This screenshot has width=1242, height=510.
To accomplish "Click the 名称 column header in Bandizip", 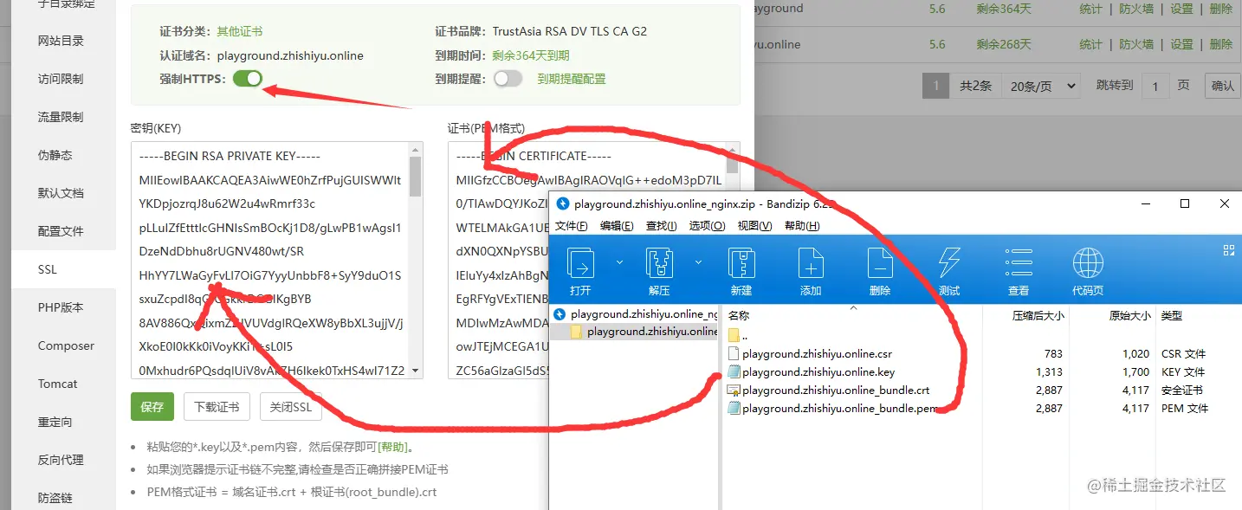I will coord(738,316).
